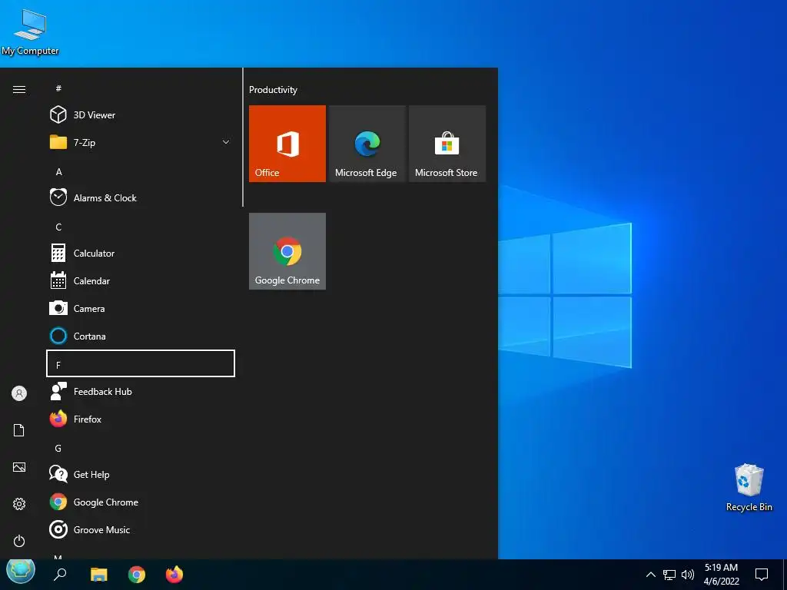Launch Chrome from the taskbar
The width and height of the screenshot is (787, 590).
click(x=137, y=574)
